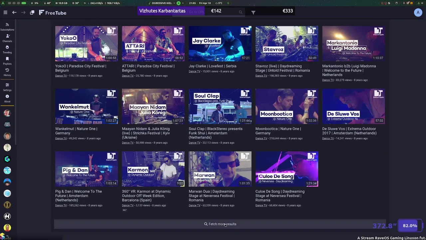This screenshot has width=426, height=240.
Task: Open search filters funnel icon
Action: pyautogui.click(x=253, y=12)
